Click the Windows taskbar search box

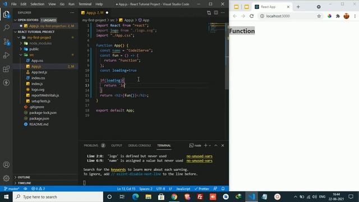[58, 197]
